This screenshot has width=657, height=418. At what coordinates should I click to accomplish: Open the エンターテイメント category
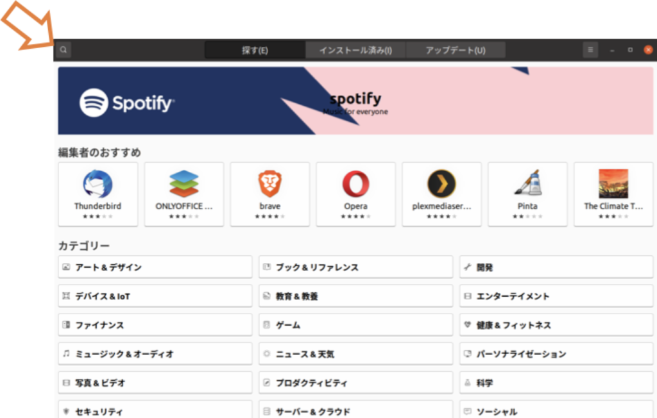tap(556, 296)
